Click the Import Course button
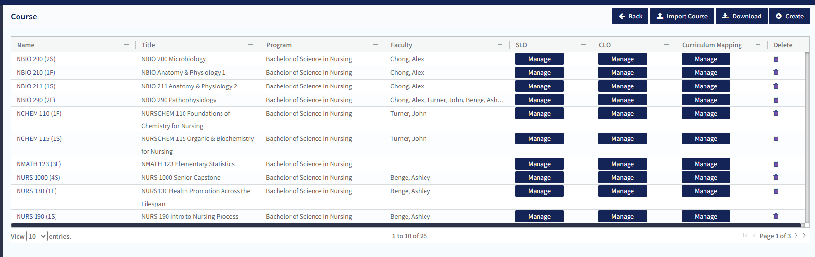Screen dimensions: 815x257 pyautogui.click(x=682, y=16)
